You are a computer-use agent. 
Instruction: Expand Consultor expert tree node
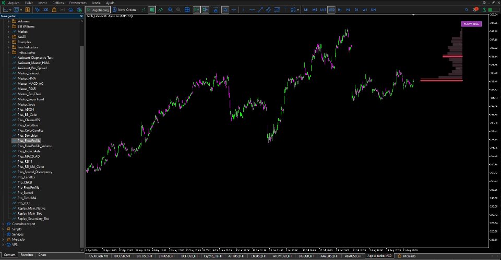(x=3, y=224)
